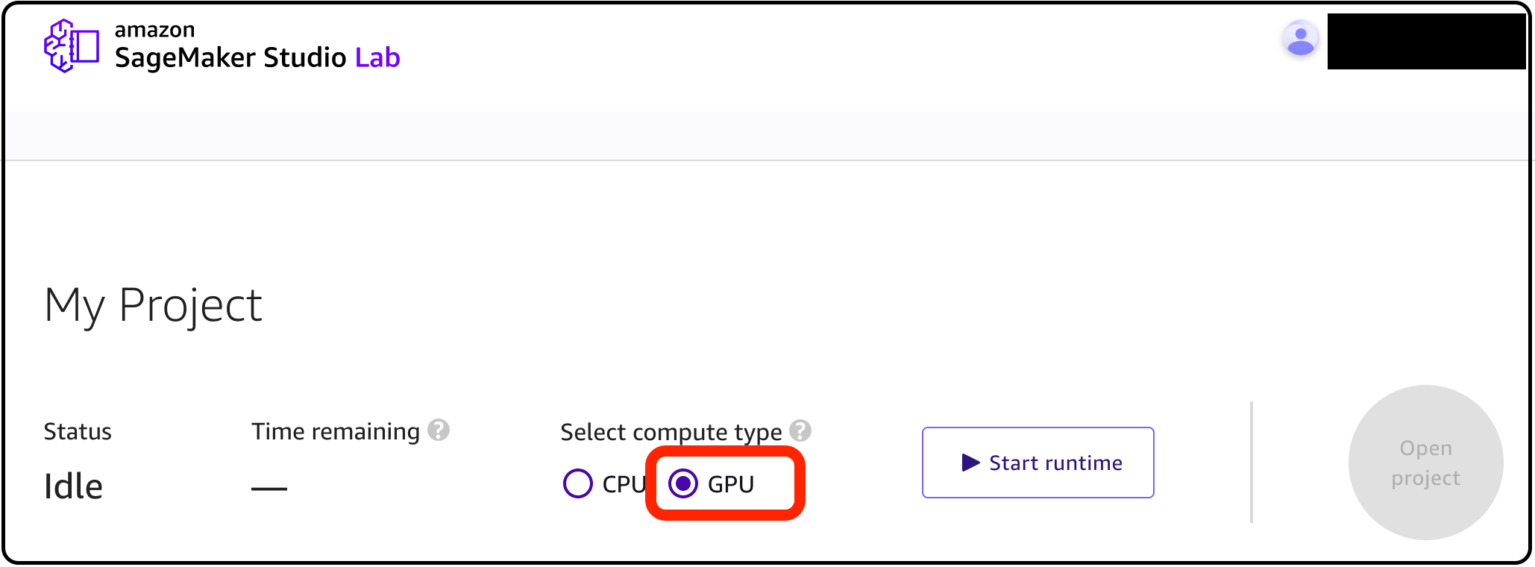
Task: Click the Time remaining label text
Action: pos(336,431)
